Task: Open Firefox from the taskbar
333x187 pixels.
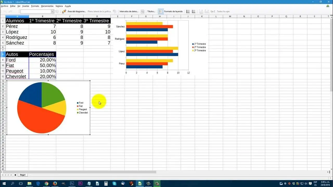Action: pyautogui.click(x=55, y=183)
